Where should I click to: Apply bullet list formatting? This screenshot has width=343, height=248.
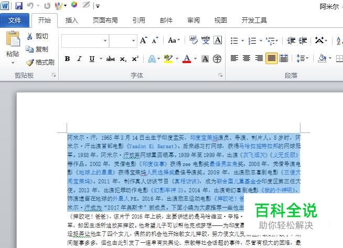pos(234,40)
